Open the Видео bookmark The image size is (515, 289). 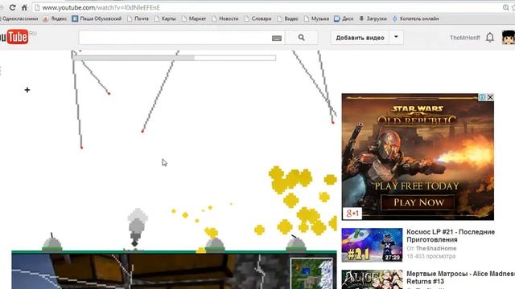288,18
